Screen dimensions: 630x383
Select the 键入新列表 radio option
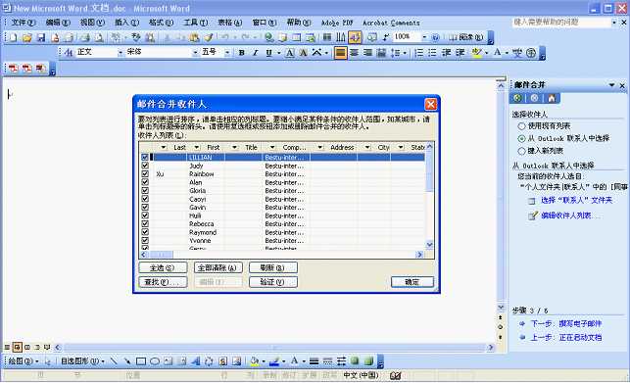pos(521,151)
